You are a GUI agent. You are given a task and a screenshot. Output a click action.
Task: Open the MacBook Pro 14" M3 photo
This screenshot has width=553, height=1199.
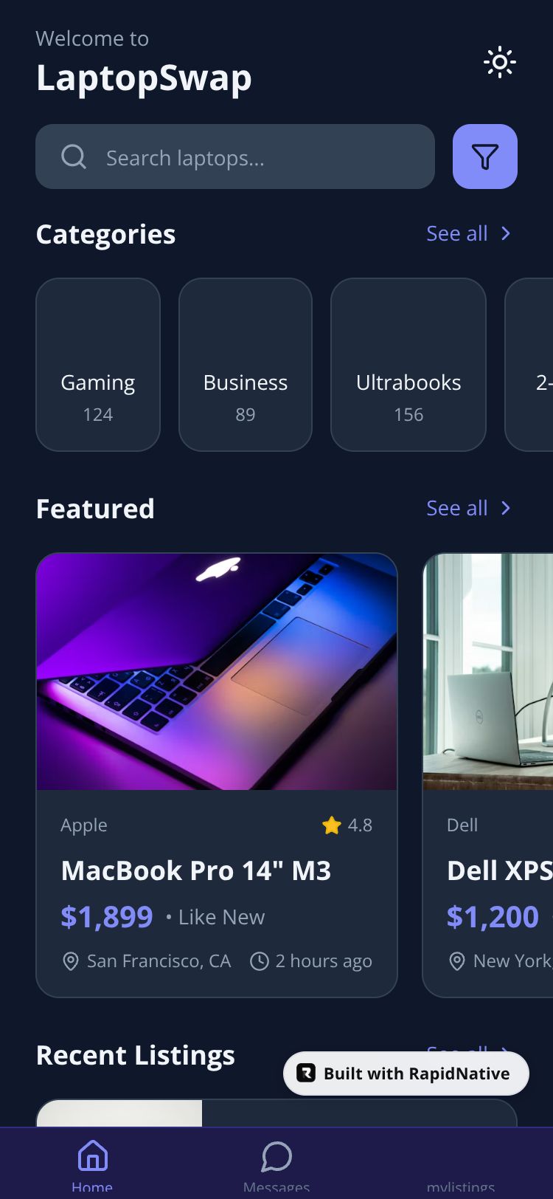(217, 672)
